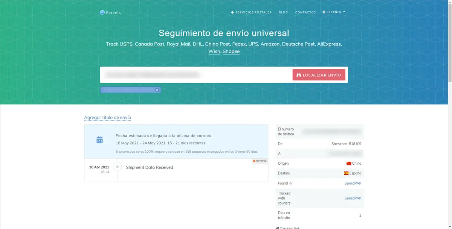Click the 18 May 2021 - 24 May 2021 estimate
Screen dimensions: 452x229
click(x=161, y=143)
